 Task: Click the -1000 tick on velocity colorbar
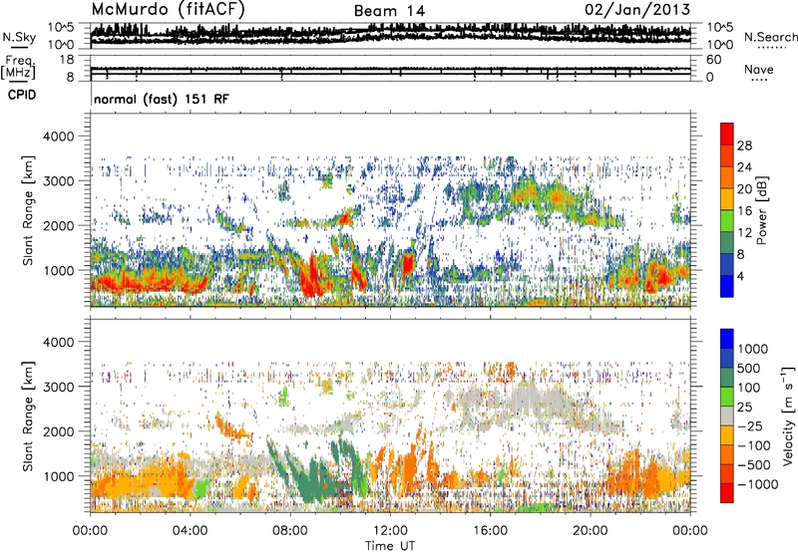pyautogui.click(x=758, y=484)
